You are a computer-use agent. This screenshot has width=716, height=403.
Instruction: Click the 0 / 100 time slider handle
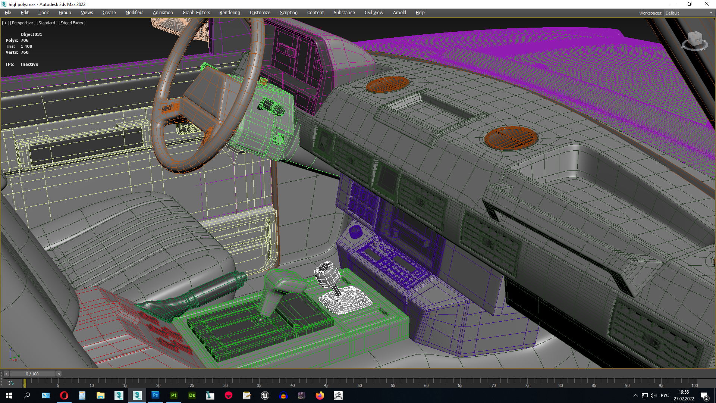point(32,374)
